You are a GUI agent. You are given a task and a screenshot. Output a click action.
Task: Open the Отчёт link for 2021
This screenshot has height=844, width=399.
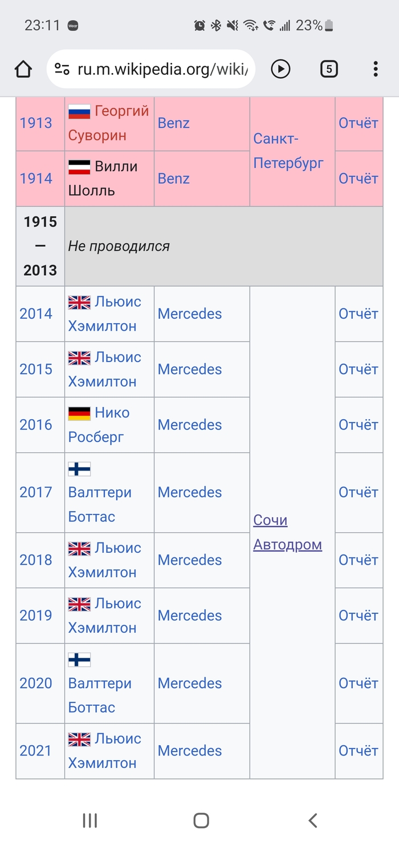pyautogui.click(x=359, y=750)
